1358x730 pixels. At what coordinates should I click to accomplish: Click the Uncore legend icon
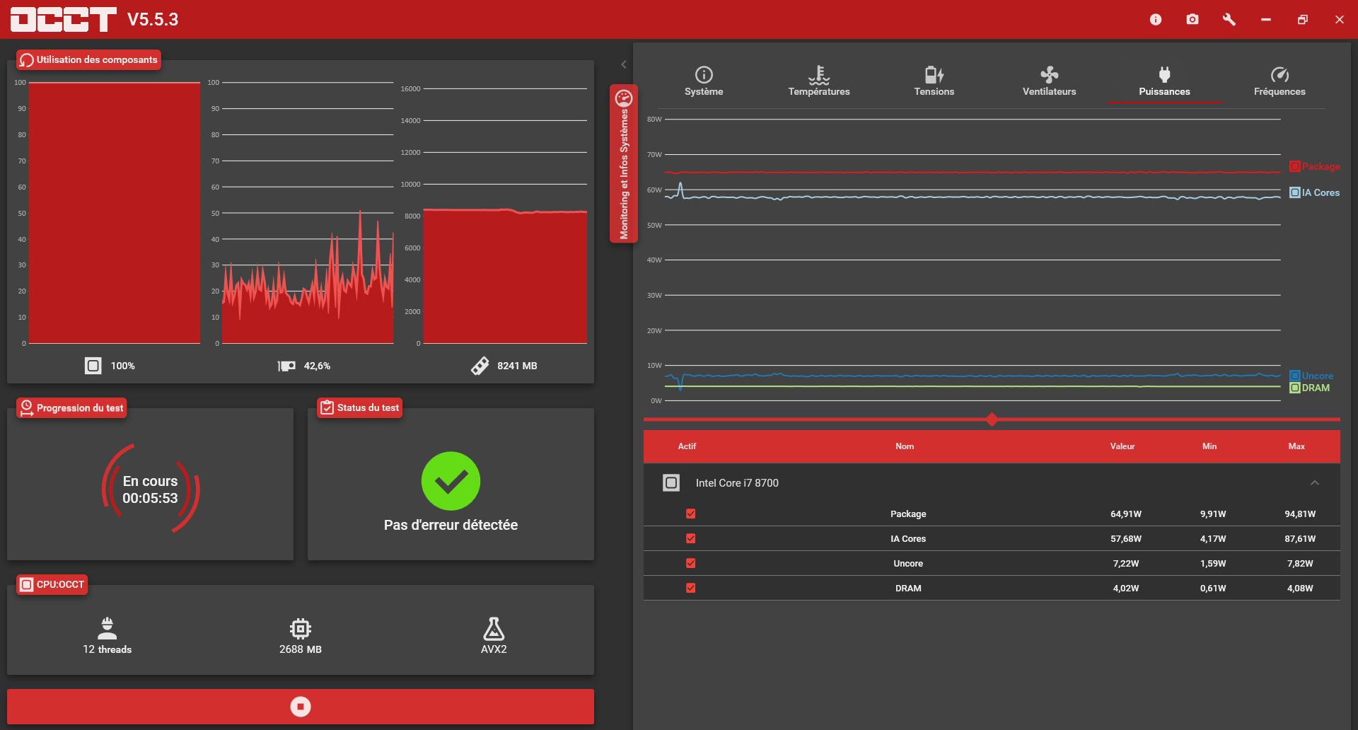1295,376
